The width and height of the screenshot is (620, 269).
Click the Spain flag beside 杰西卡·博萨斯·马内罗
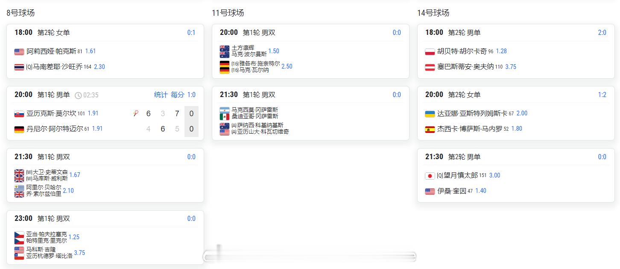coord(430,129)
